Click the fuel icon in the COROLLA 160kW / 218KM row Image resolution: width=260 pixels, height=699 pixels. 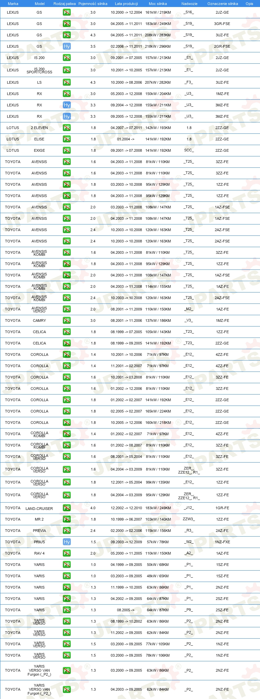tap(67, 423)
